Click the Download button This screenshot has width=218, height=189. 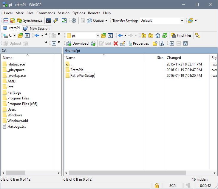pyautogui.click(x=78, y=43)
